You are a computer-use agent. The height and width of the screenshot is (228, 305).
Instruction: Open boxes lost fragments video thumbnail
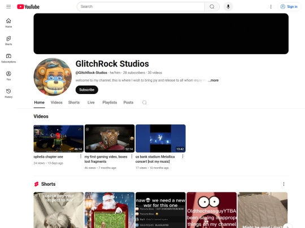pos(110,138)
